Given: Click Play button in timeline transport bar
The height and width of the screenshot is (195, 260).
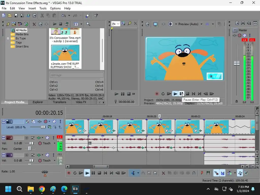Looking at the screenshot, I should point(87,173).
